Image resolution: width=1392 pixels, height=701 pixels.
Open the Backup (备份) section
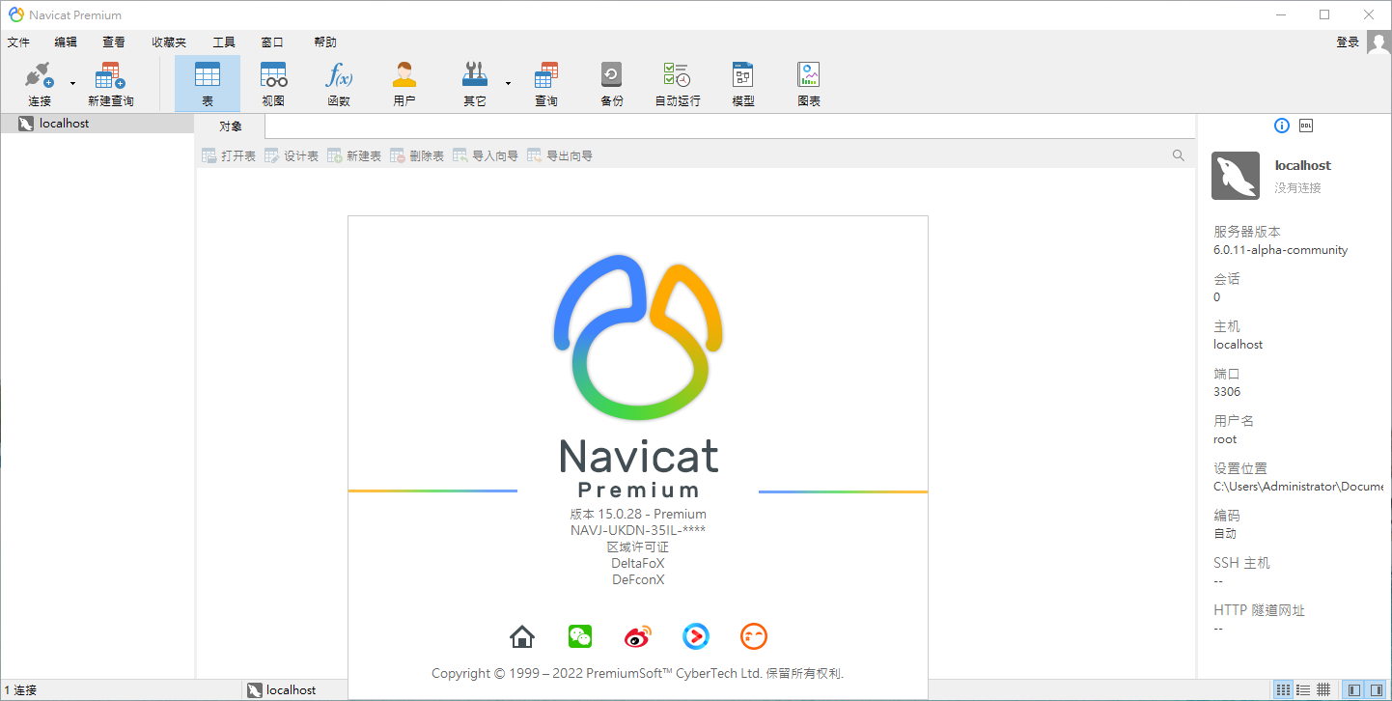pos(612,83)
